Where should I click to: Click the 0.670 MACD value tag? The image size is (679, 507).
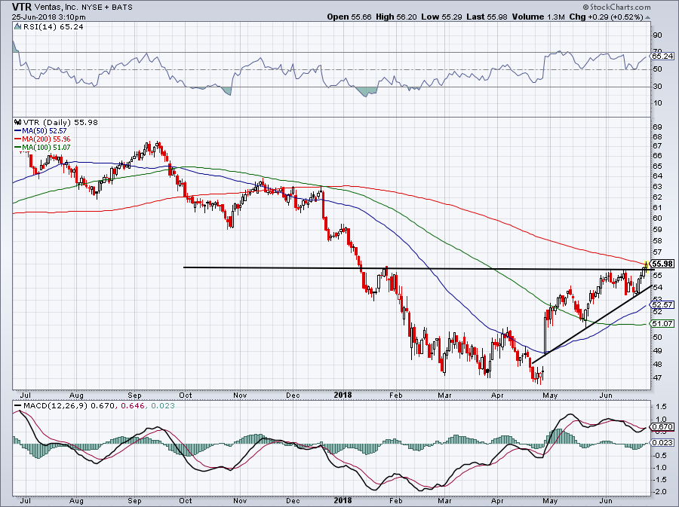pos(662,426)
